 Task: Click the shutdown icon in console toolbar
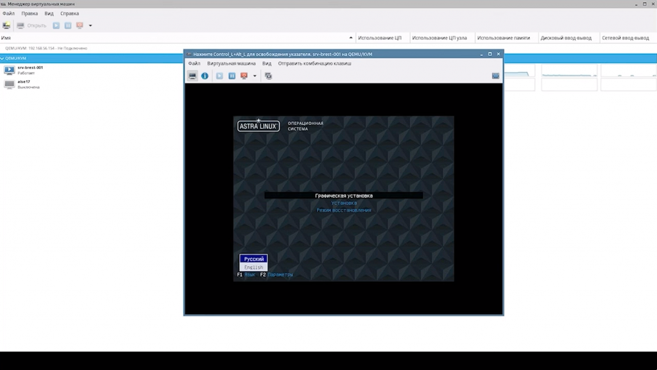click(244, 76)
